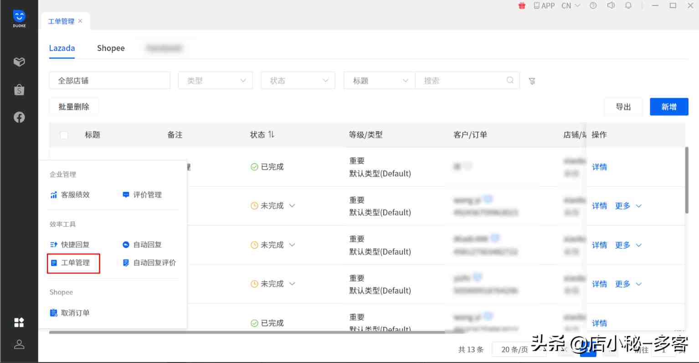Expand first 未完成 status dropdown
This screenshot has height=363, width=699.
292,206
